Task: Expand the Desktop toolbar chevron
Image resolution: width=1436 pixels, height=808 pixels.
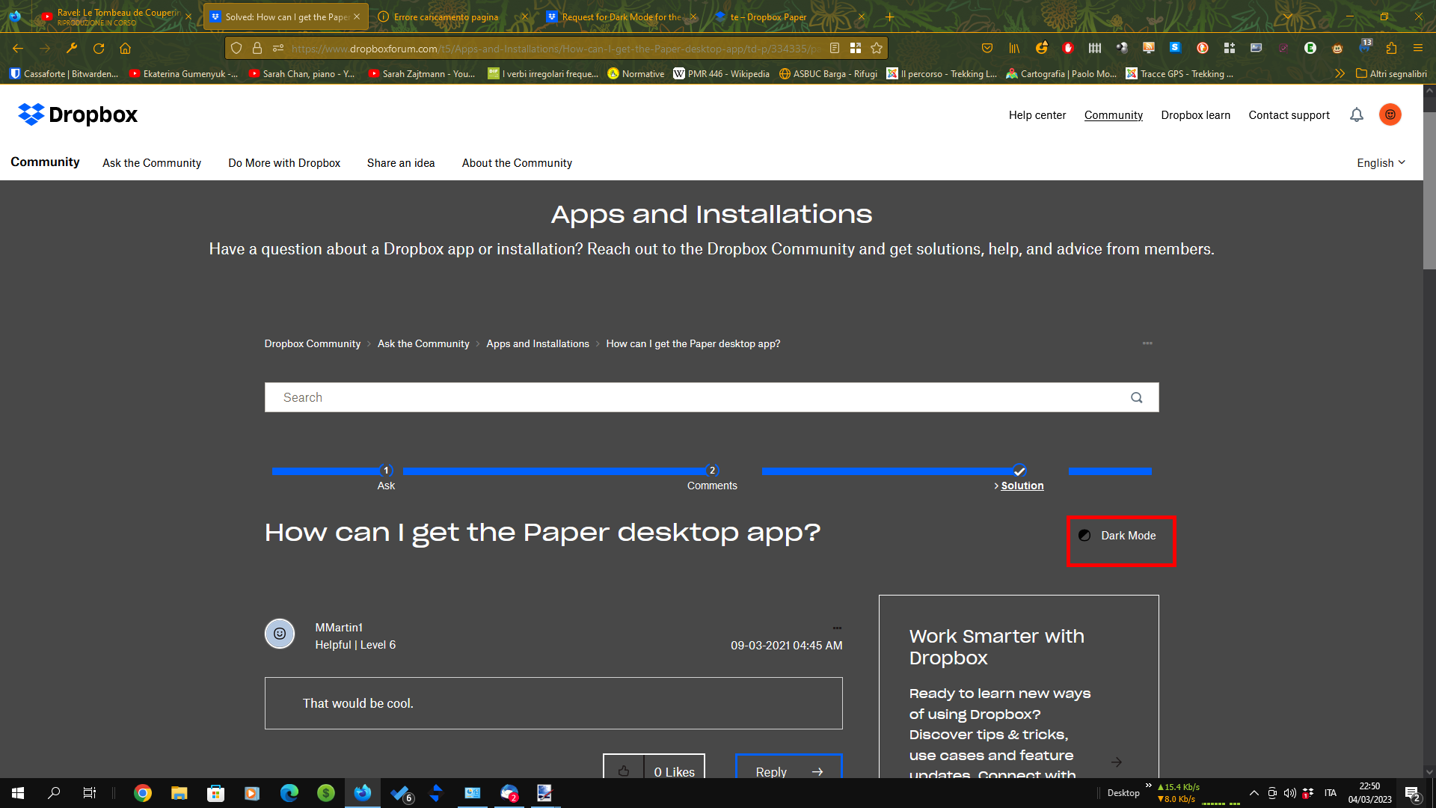Action: pyautogui.click(x=1148, y=785)
